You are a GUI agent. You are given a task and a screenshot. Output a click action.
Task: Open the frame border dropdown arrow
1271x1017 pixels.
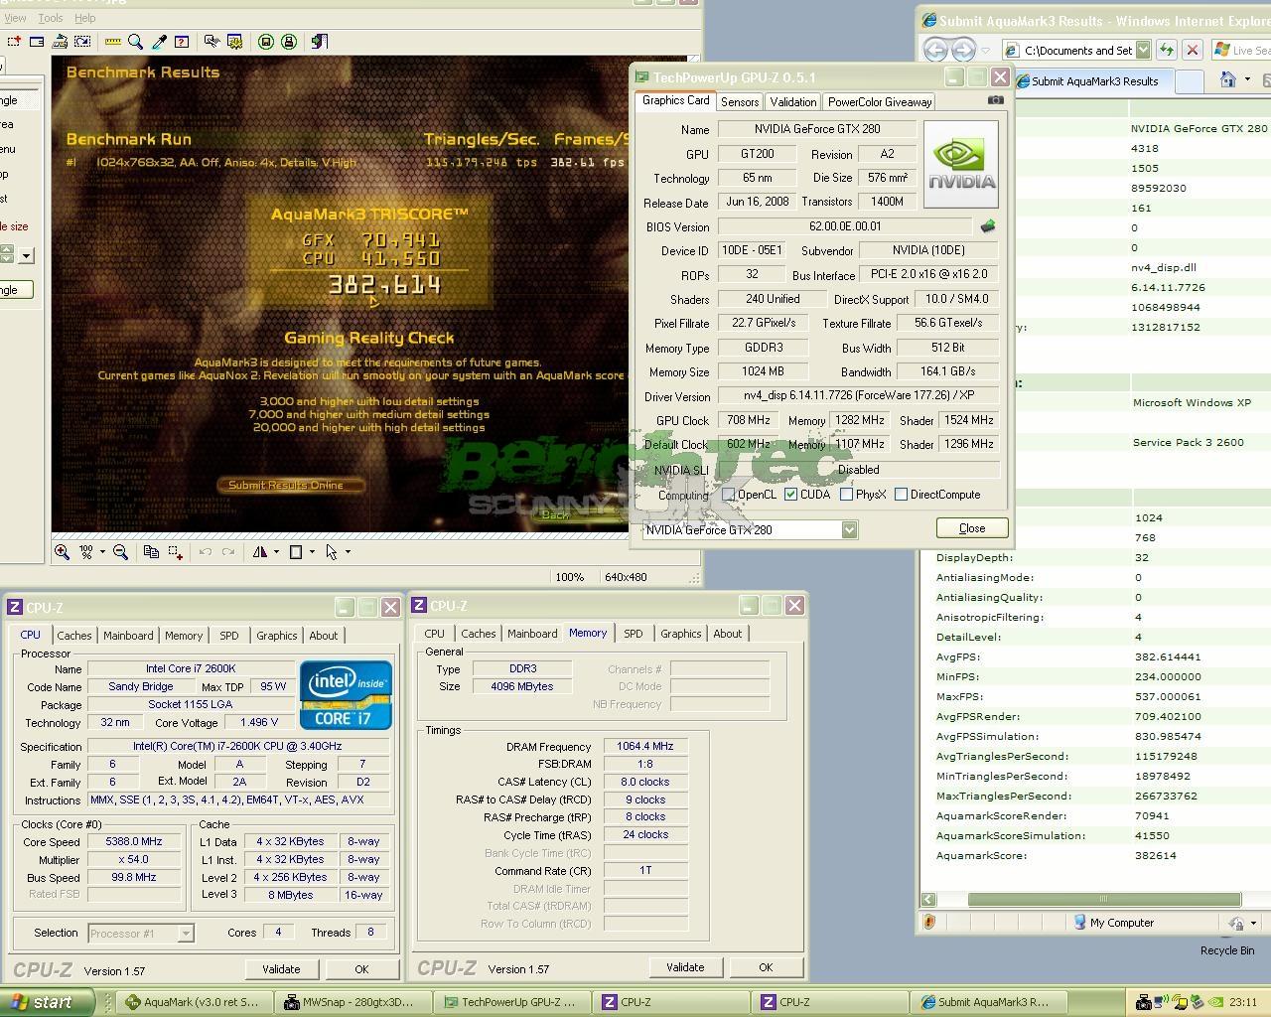tap(312, 552)
